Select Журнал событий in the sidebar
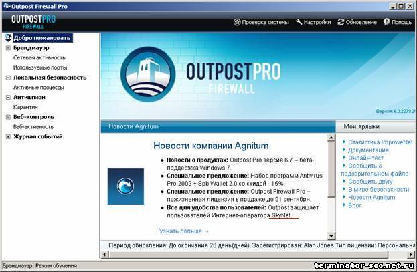The image size is (417, 272). (x=37, y=136)
